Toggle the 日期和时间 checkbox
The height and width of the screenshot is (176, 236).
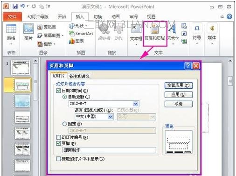(x=58, y=91)
